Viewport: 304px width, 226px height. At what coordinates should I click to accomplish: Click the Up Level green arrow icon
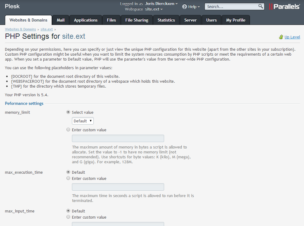(281, 37)
